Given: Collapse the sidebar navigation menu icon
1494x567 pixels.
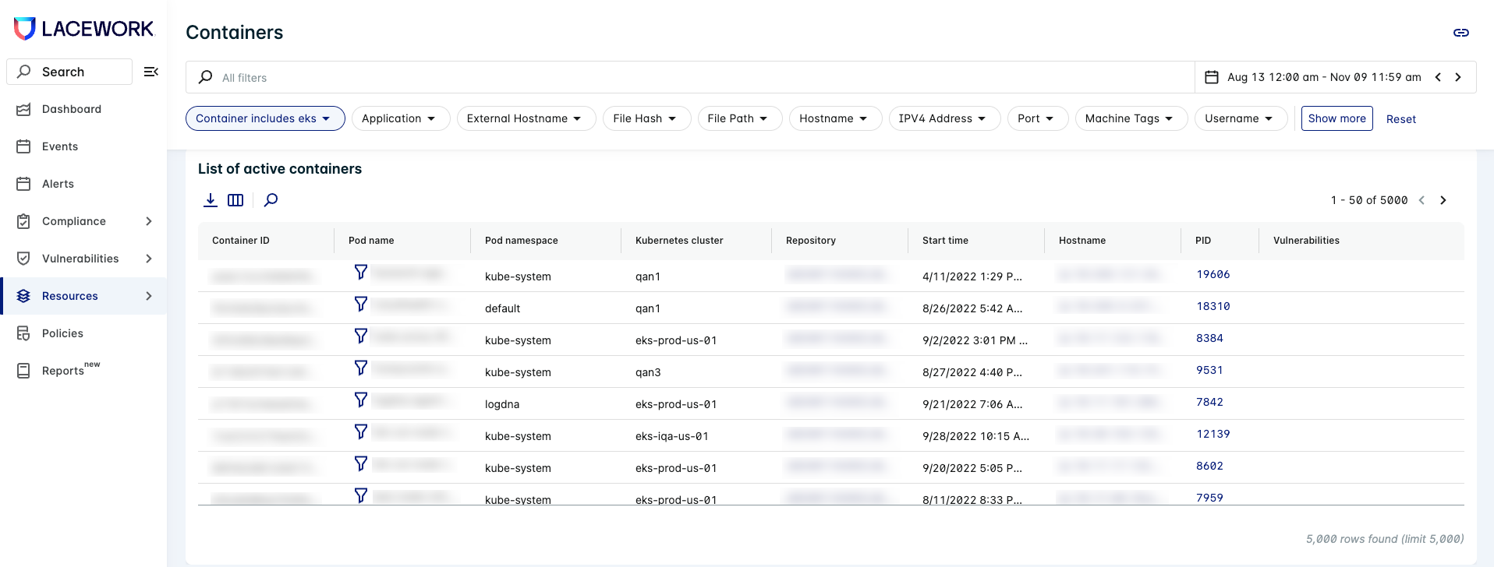Looking at the screenshot, I should (151, 72).
